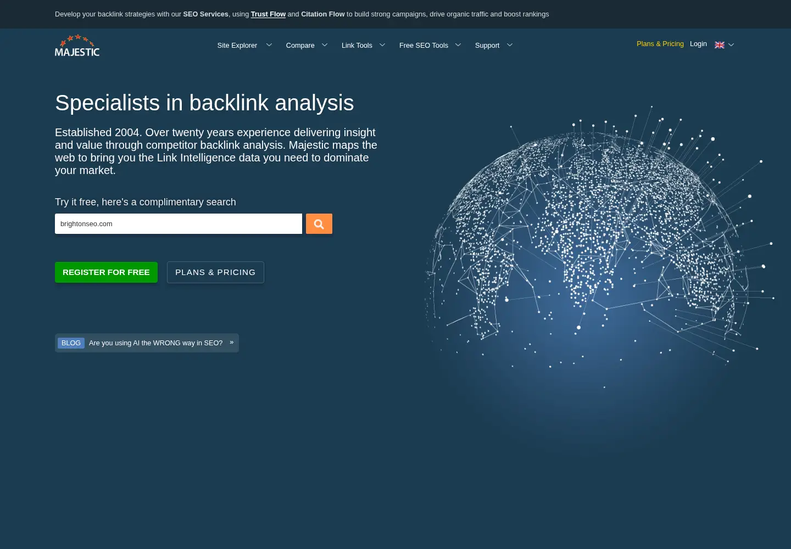Open the language selector chevron

coord(731,45)
